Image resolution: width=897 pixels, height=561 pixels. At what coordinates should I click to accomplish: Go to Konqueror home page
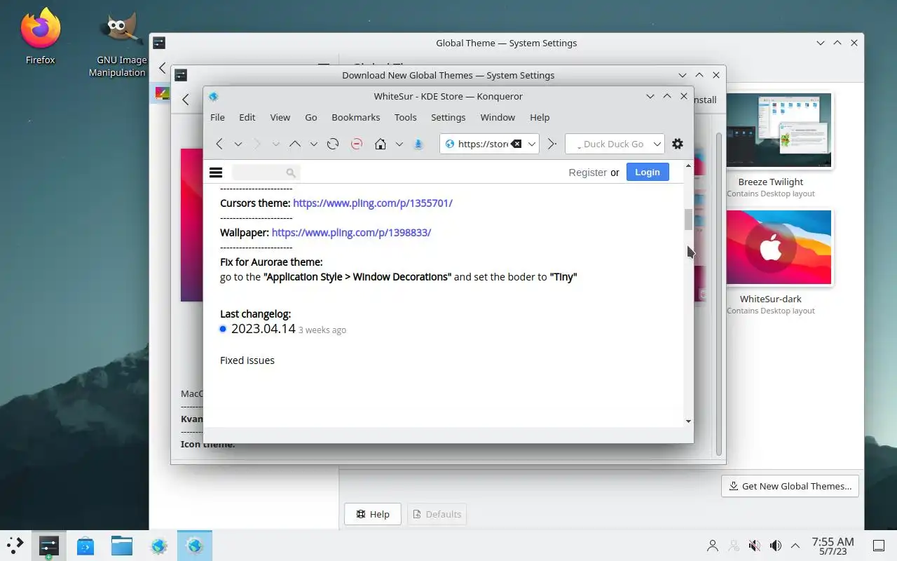(381, 144)
